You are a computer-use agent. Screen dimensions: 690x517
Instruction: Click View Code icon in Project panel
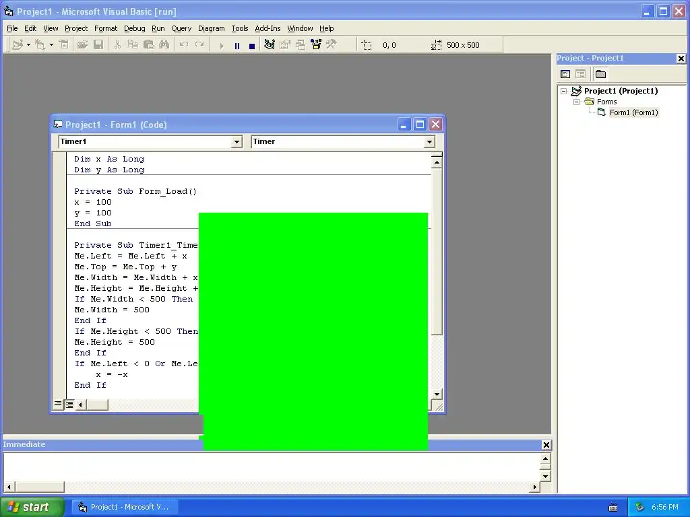[x=565, y=74]
